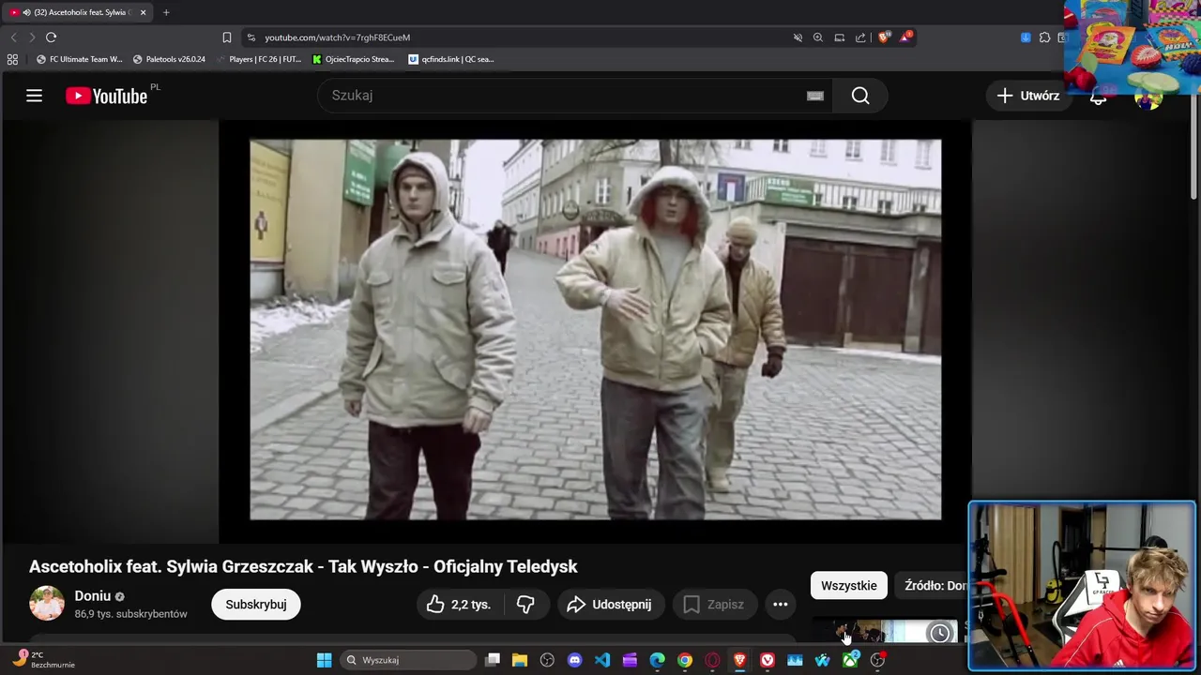Open Brave Shields lion icon

[x=884, y=37]
